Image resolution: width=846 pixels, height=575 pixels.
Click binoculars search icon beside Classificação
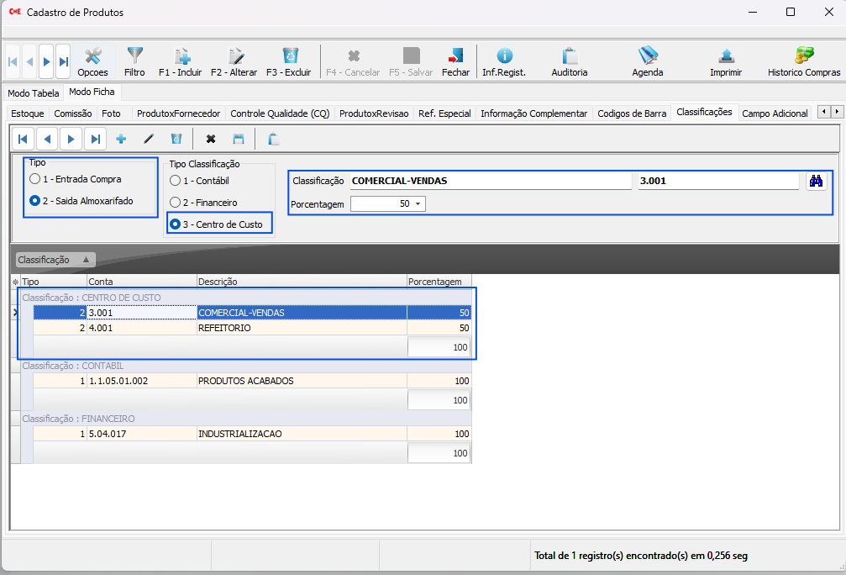click(816, 181)
